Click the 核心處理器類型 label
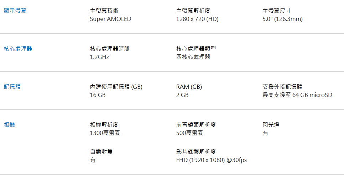The width and height of the screenshot is (344, 178). click(196, 49)
